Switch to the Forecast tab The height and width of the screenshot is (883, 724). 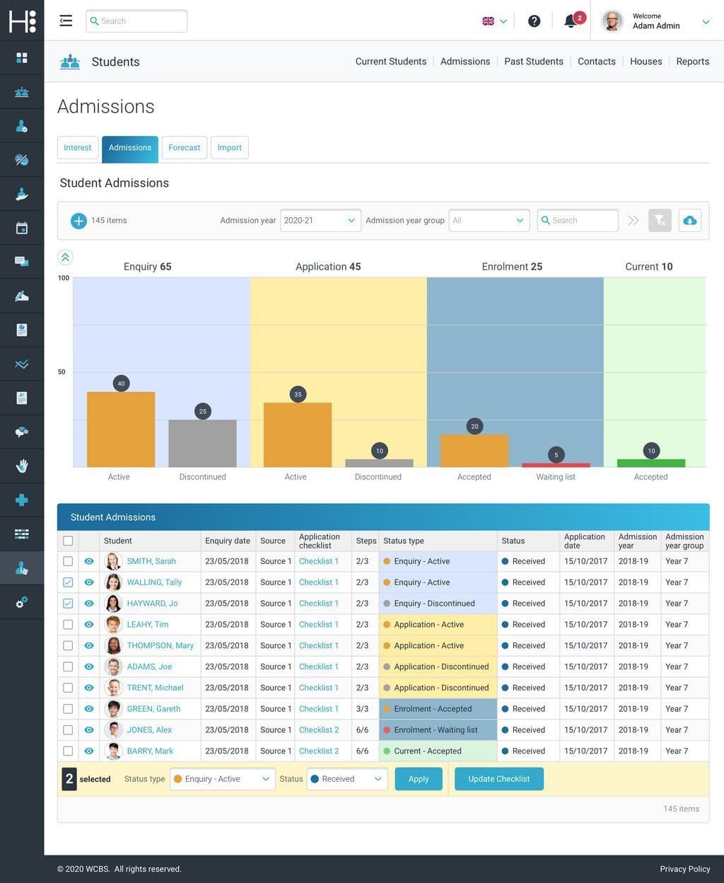[184, 147]
